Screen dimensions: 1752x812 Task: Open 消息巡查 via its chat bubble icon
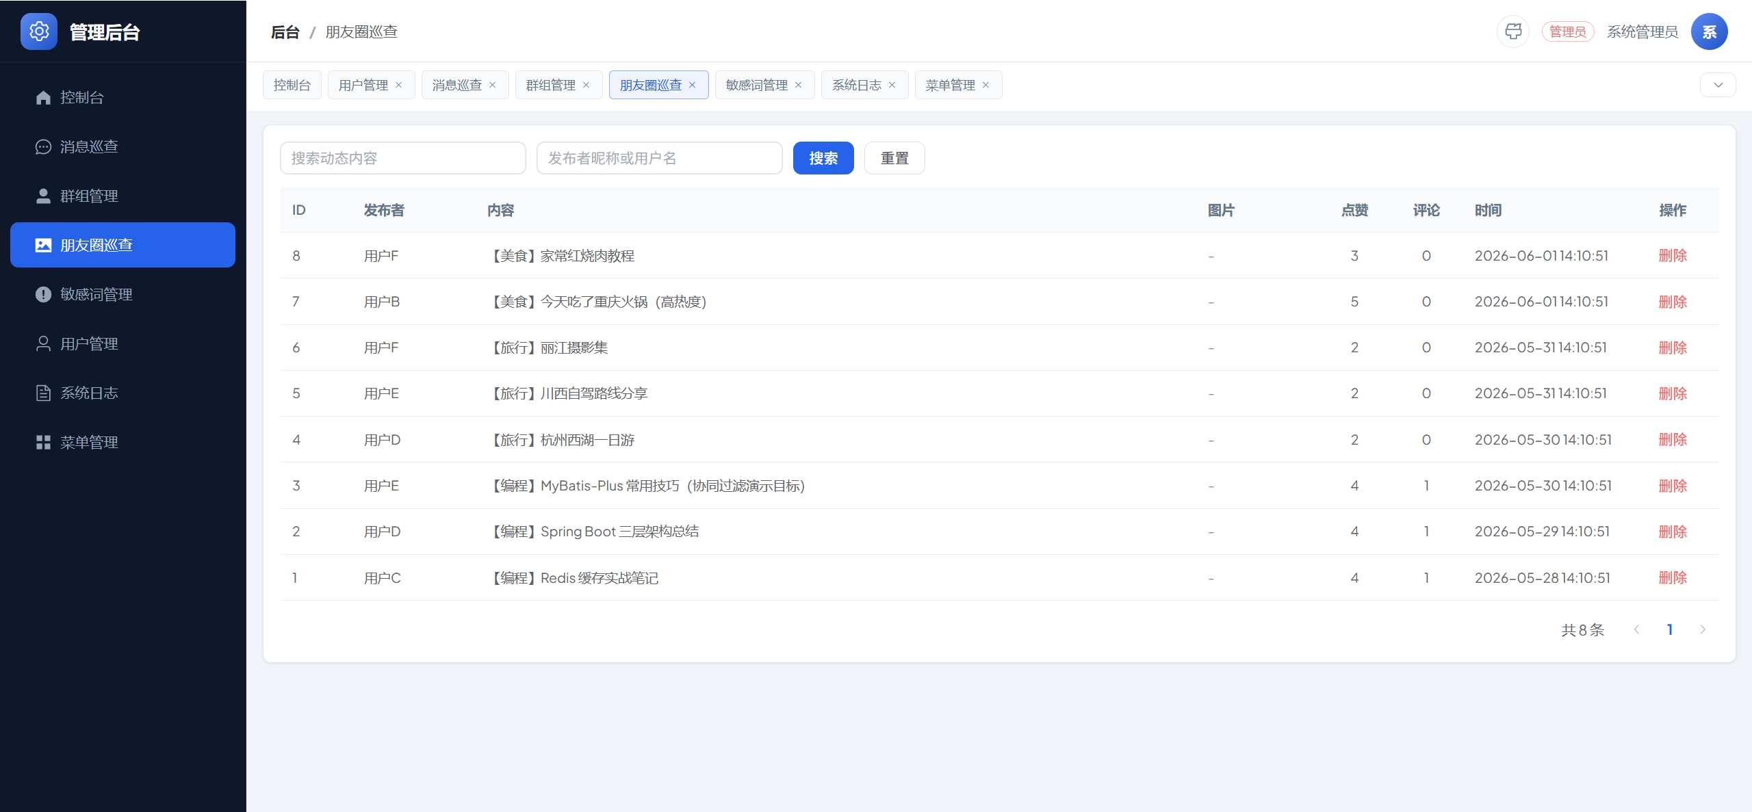coord(43,147)
